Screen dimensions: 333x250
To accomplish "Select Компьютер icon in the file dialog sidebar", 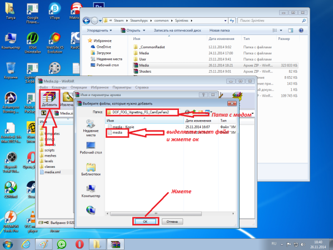I will 91,191.
